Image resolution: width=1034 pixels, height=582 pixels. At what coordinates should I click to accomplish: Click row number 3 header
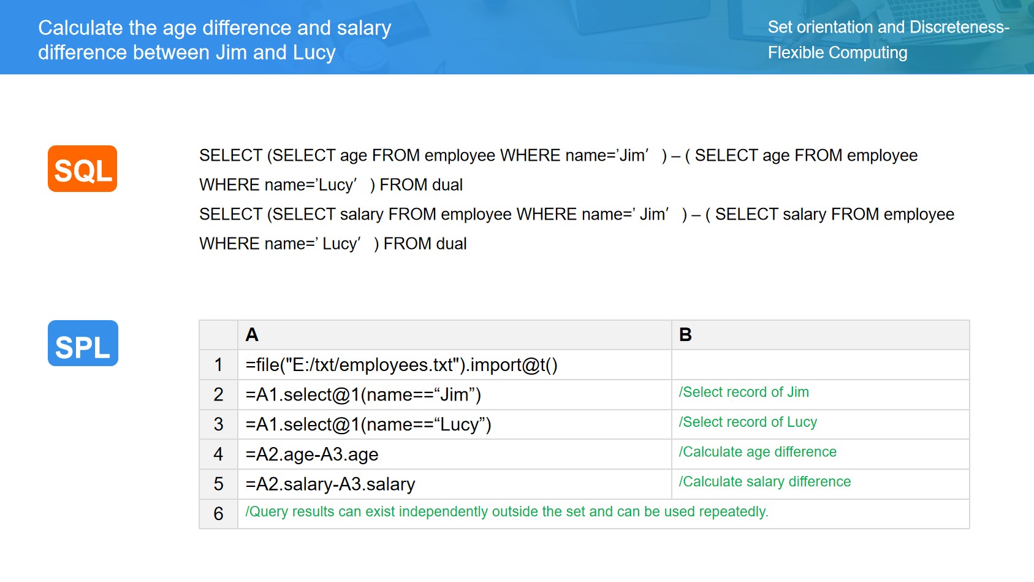[x=218, y=424]
